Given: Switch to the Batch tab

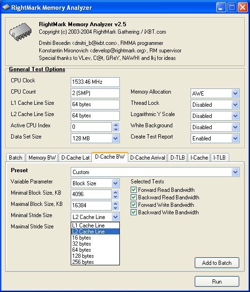Looking at the screenshot, I should tap(15, 158).
